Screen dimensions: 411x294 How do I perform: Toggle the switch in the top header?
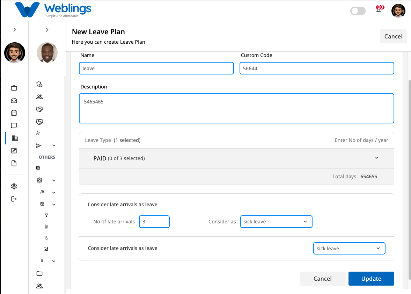click(358, 11)
